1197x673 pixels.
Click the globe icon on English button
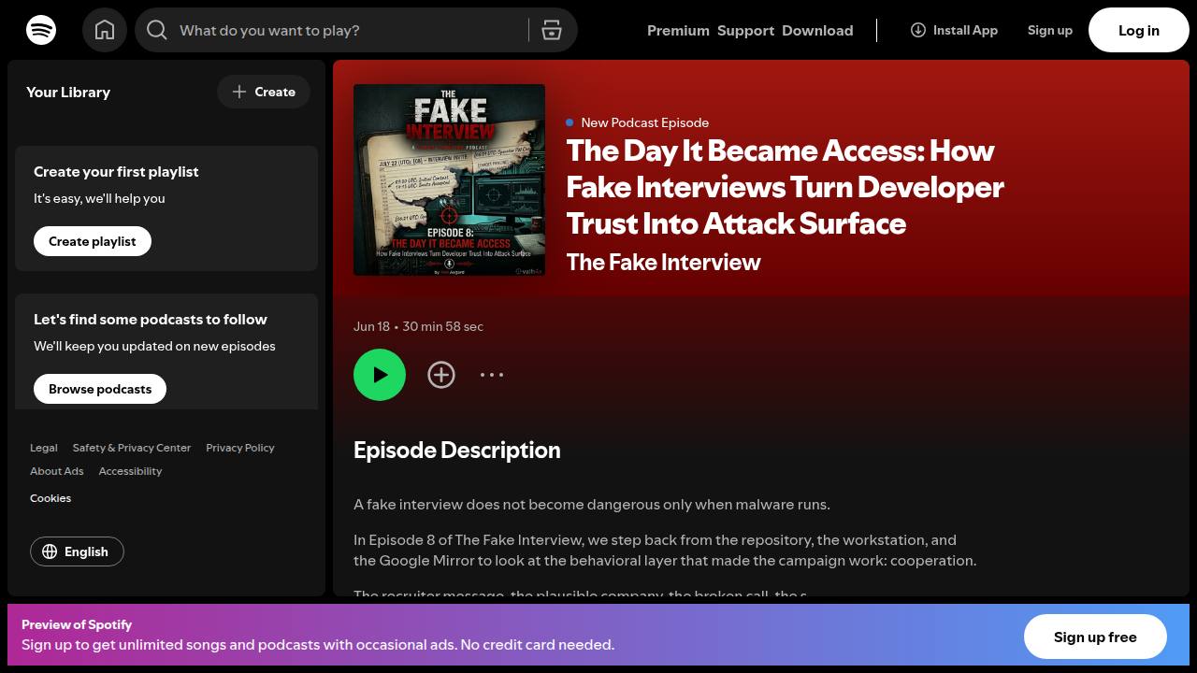(50, 551)
